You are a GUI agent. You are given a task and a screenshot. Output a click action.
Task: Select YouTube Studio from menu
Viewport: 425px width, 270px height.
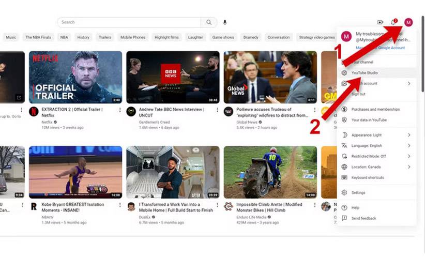pyautogui.click(x=377, y=72)
